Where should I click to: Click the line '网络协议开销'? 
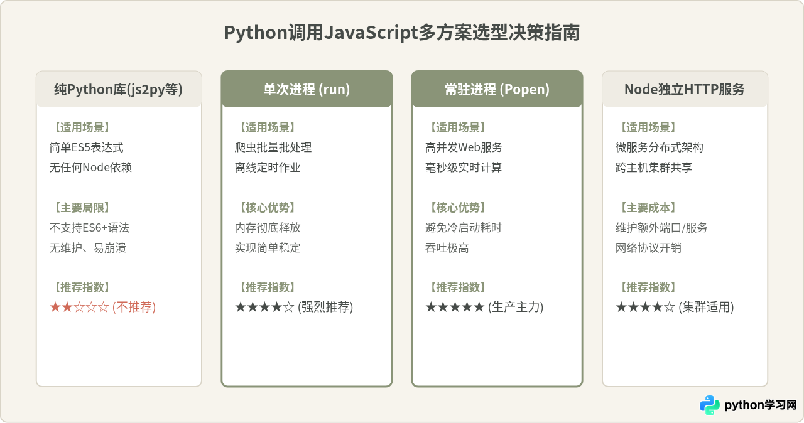[648, 248]
